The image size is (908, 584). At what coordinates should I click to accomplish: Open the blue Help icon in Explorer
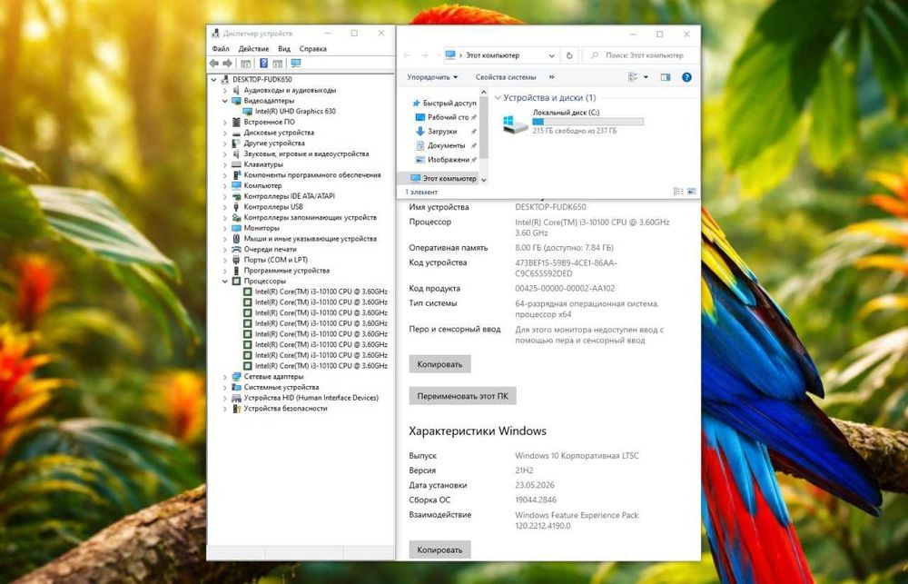[686, 77]
